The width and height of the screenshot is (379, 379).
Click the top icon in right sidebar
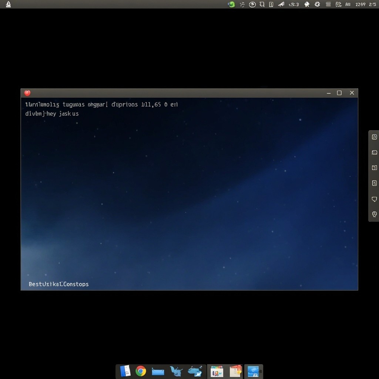click(374, 137)
